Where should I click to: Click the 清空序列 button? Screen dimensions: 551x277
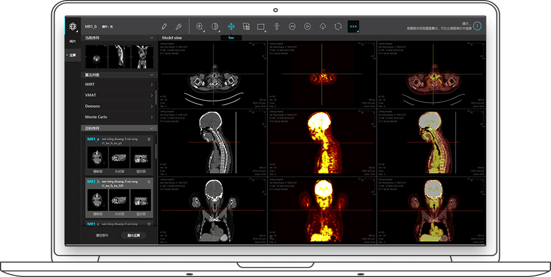click(x=101, y=235)
